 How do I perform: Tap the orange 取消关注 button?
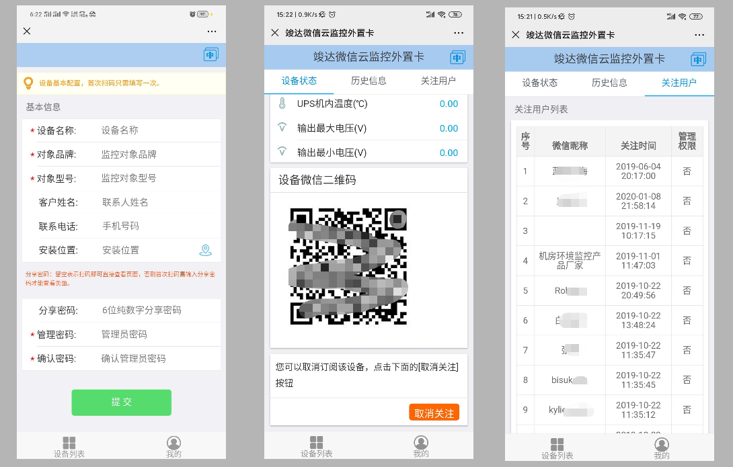pyautogui.click(x=434, y=413)
